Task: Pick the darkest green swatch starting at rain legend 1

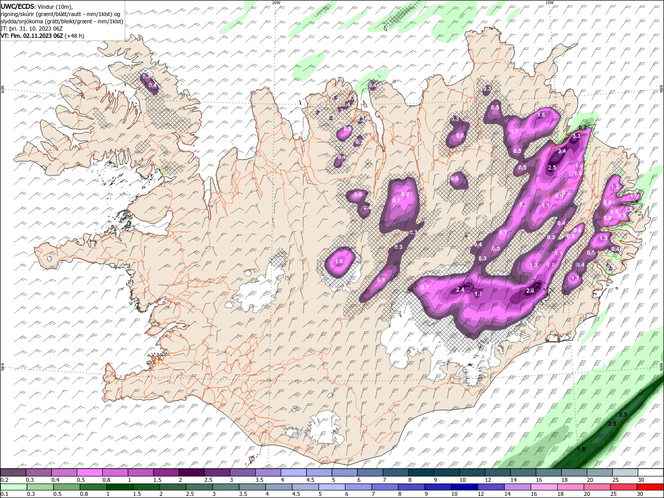Action: click(120, 487)
